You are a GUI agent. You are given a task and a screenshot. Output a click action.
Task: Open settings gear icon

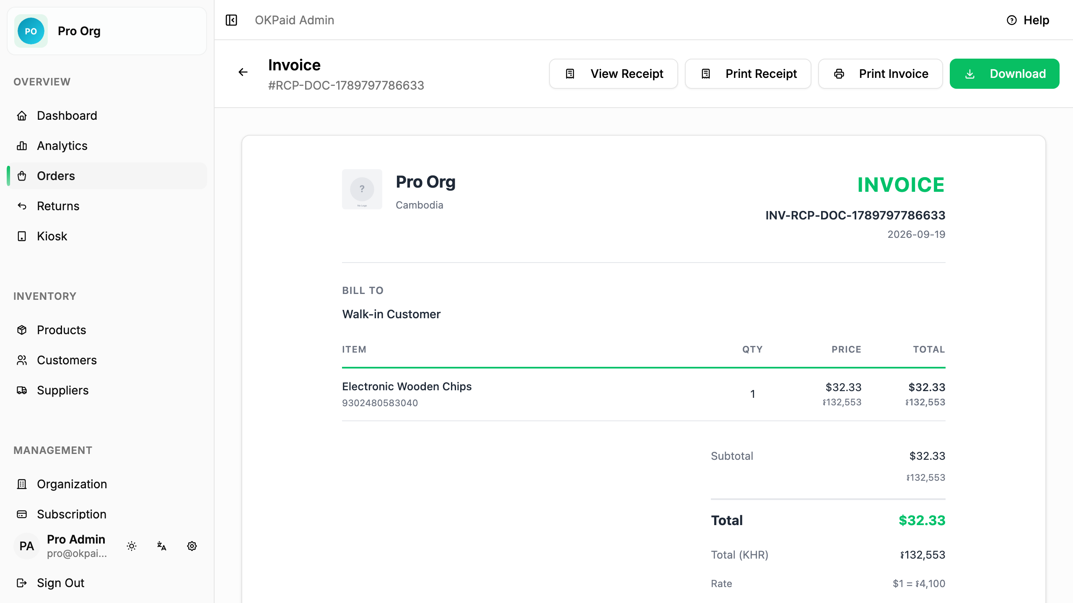click(192, 546)
